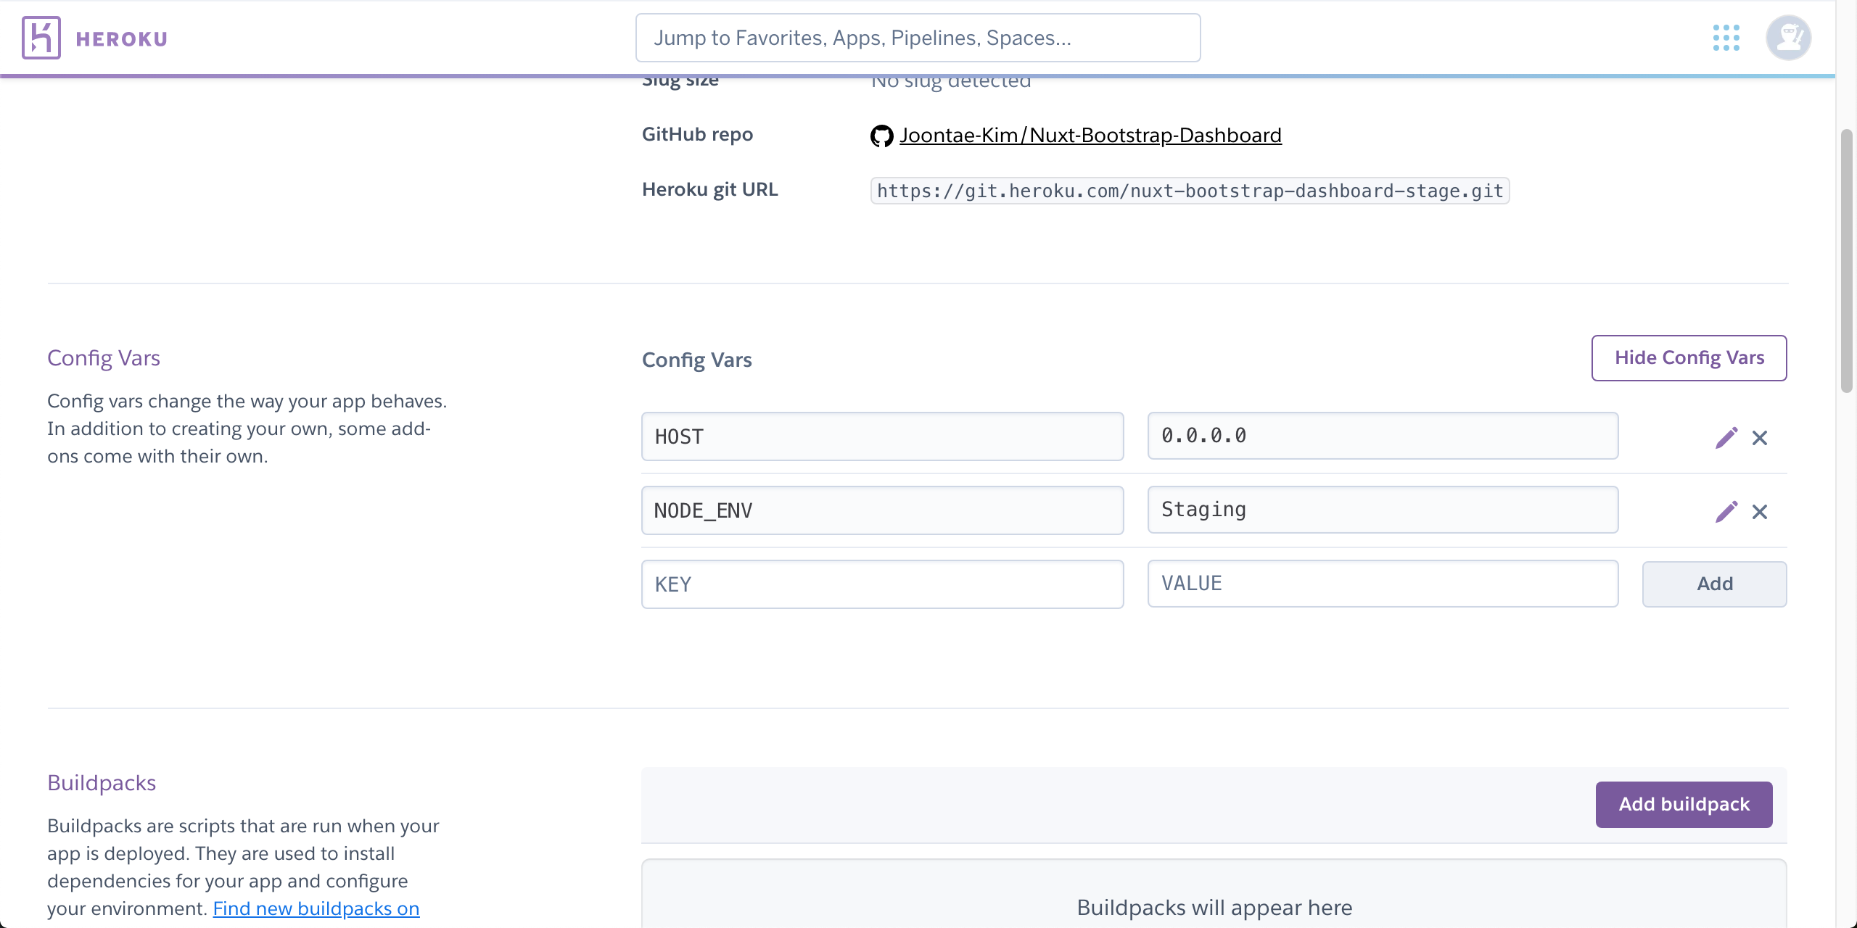Select the NODE_ENV key field
This screenshot has width=1857, height=928.
click(x=882, y=510)
